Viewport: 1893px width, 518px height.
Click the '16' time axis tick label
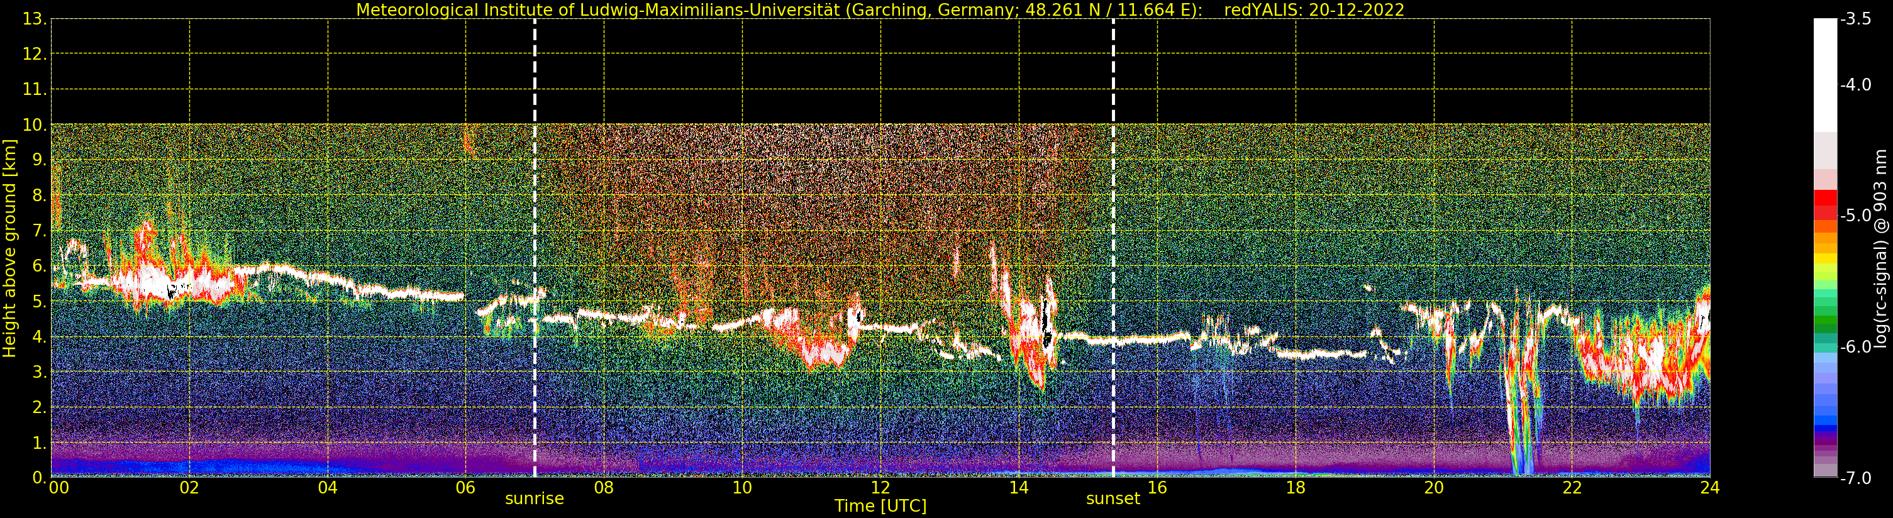pos(1157,488)
